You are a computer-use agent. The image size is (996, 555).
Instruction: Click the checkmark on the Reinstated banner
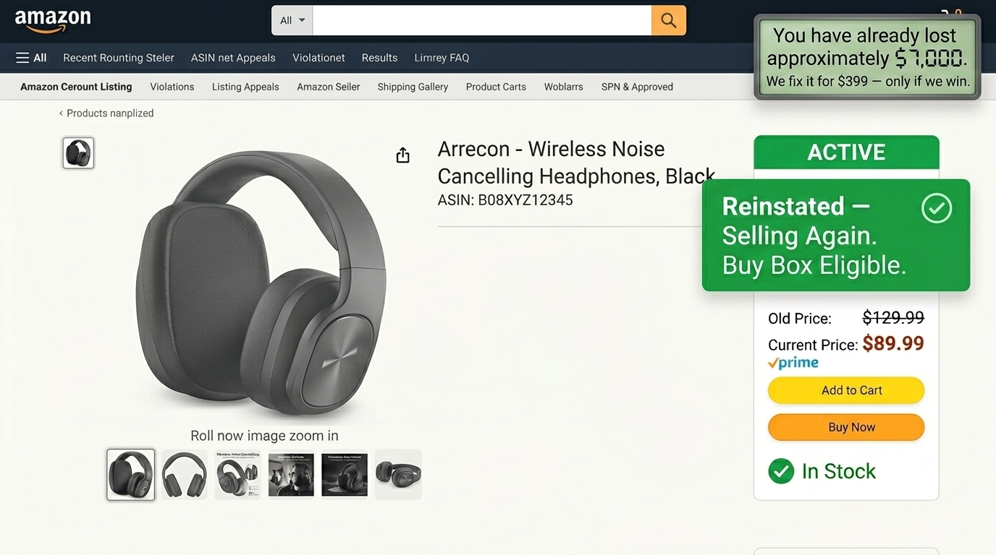[x=937, y=208]
